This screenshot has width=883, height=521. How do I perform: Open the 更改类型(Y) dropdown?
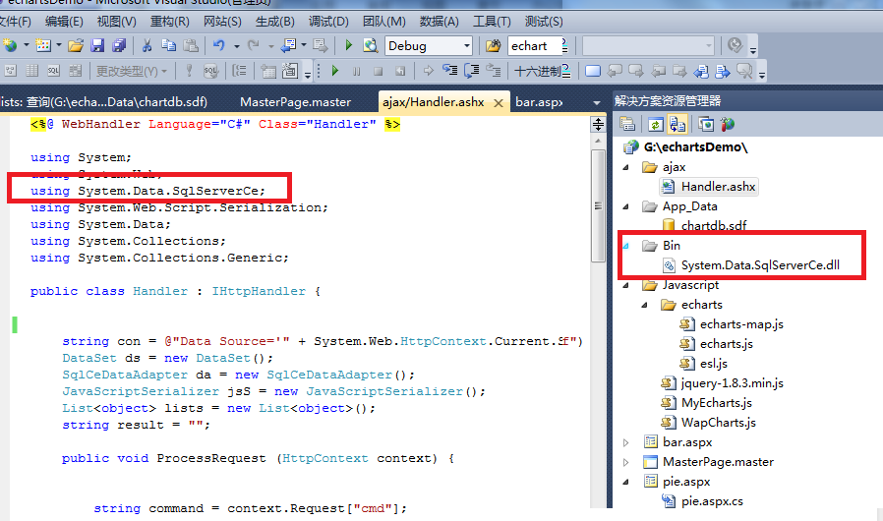(132, 71)
